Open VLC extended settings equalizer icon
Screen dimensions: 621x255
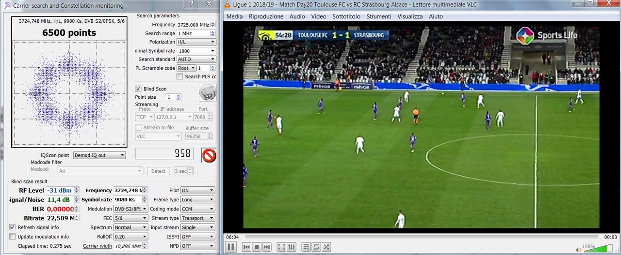pos(292,247)
